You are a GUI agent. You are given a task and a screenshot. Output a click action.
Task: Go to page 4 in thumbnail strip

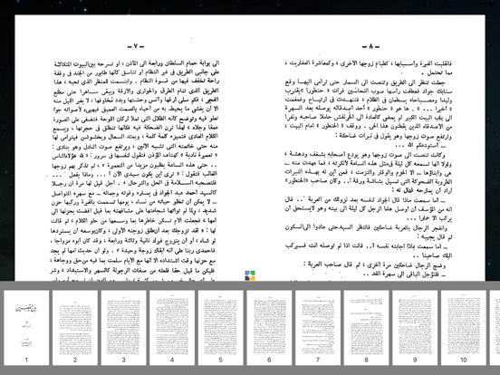172,328
